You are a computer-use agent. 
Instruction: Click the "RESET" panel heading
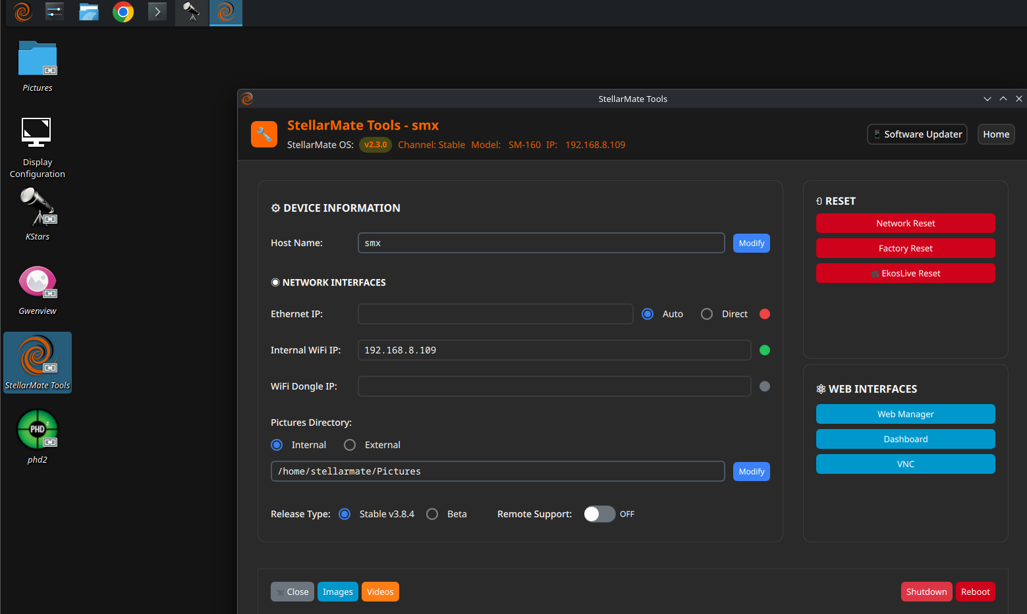click(x=841, y=201)
